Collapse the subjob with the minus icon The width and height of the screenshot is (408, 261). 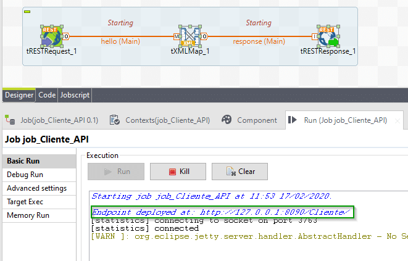coord(27,12)
